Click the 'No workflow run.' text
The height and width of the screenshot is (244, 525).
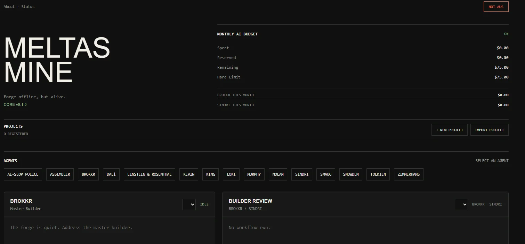tap(249, 228)
